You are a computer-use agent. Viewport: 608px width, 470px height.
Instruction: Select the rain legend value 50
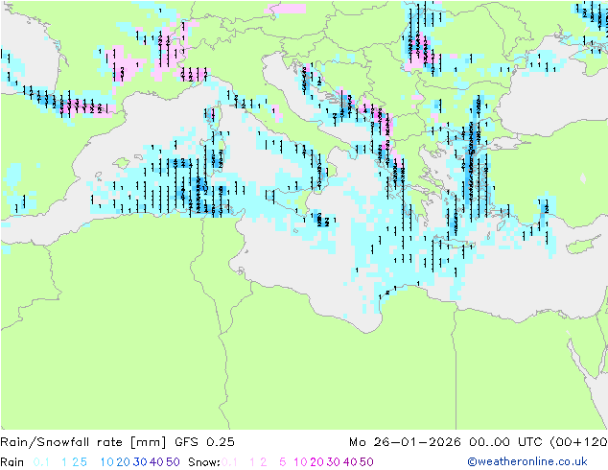click(173, 462)
